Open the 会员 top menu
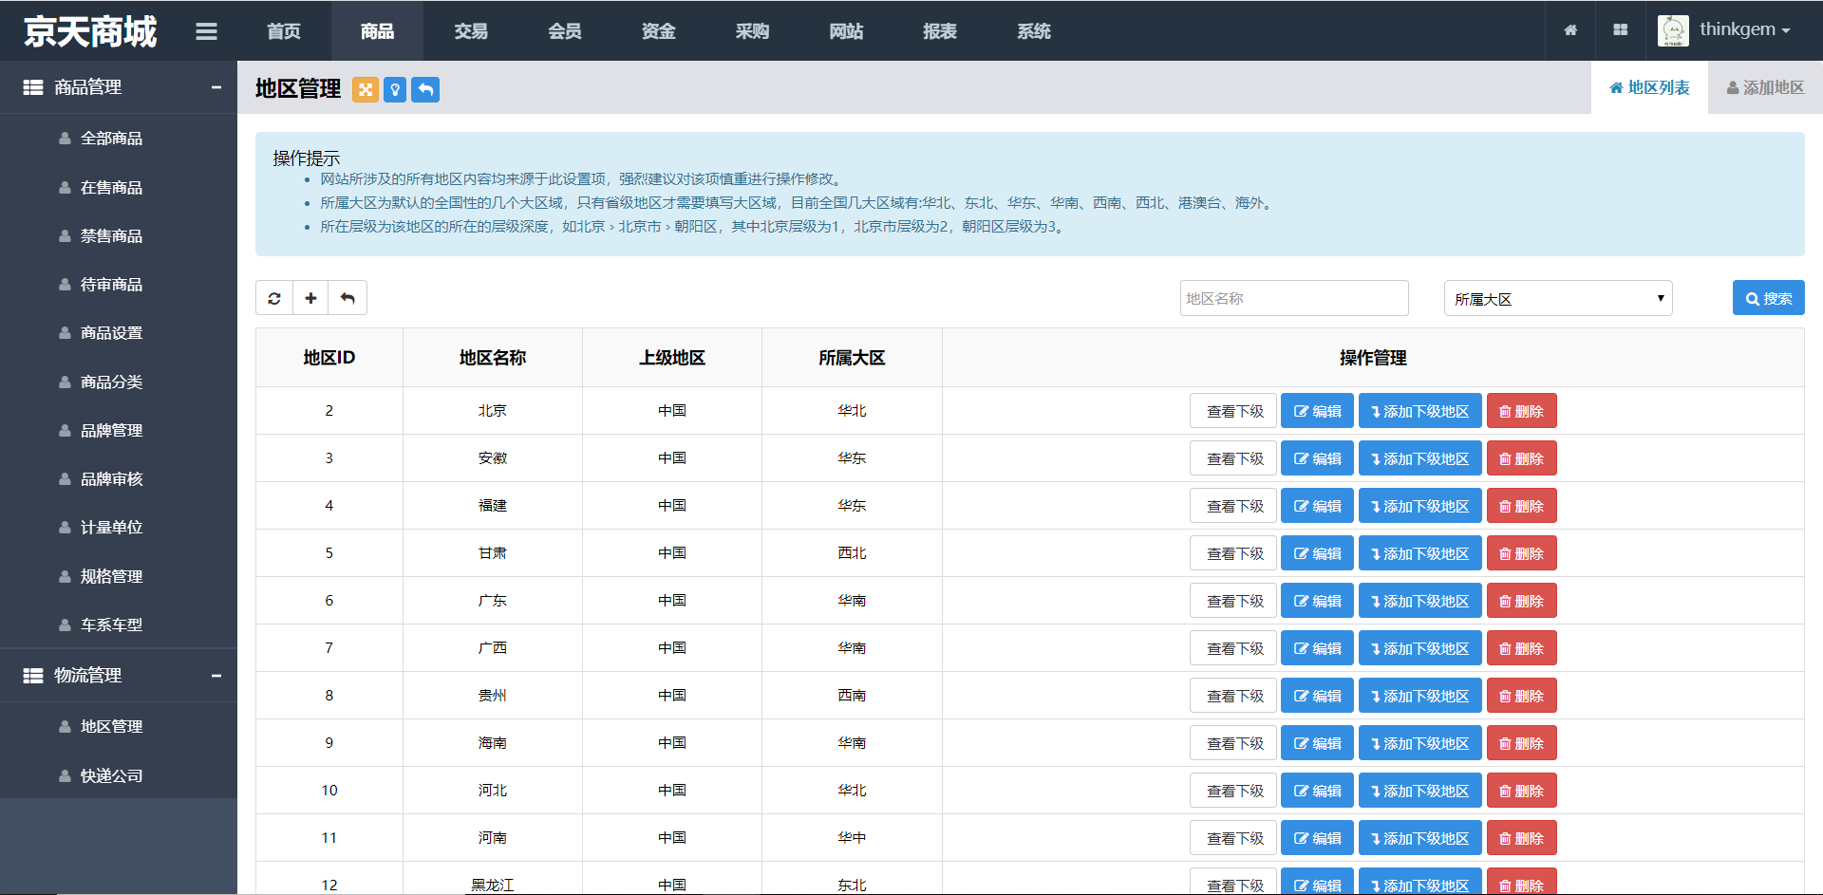Image resolution: width=1823 pixels, height=895 pixels. click(565, 31)
